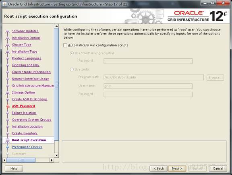
Task: Select the Use sudo radio button
Action: 72,69
